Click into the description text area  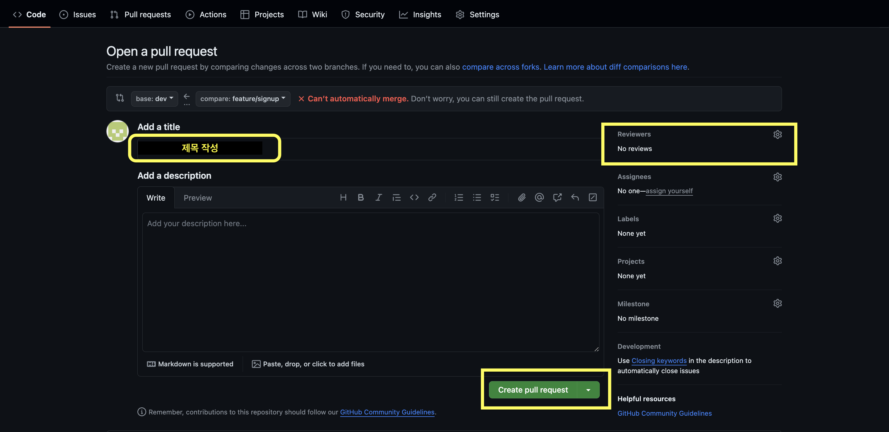[x=370, y=283]
